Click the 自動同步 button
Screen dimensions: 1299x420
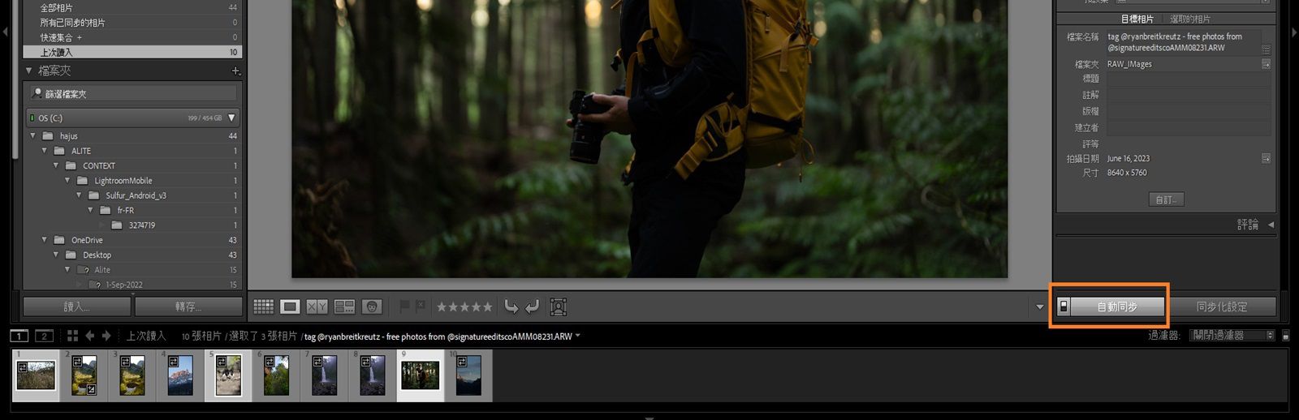tap(1117, 306)
